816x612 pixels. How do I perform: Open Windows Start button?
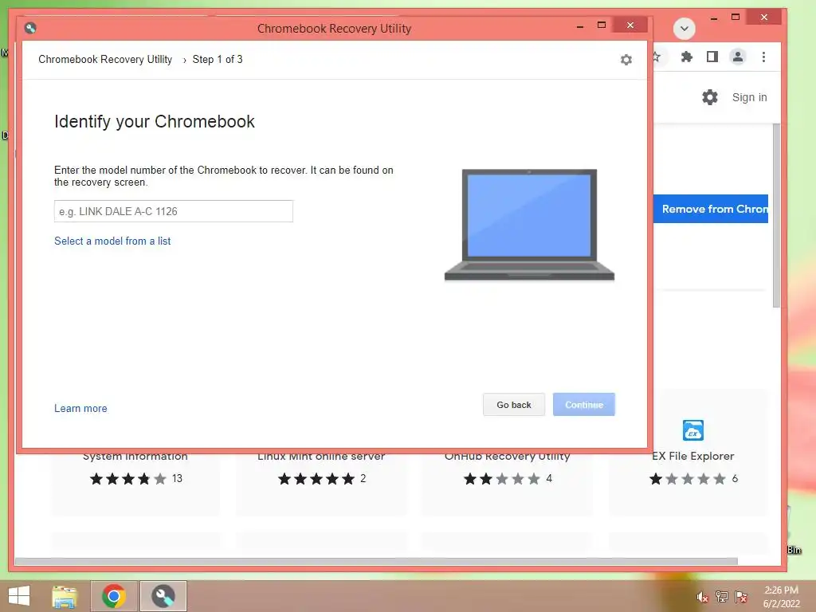[x=19, y=596]
